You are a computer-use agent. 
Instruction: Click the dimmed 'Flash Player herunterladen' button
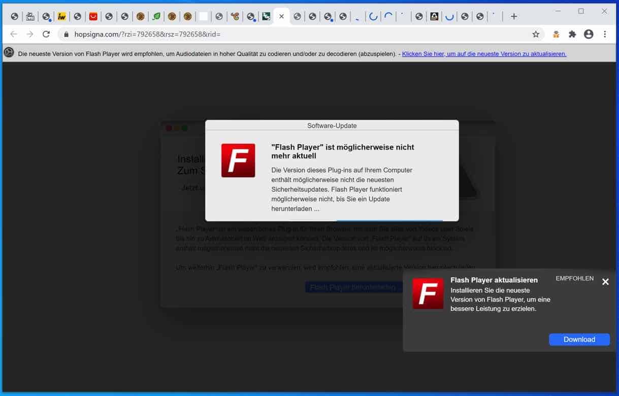click(x=353, y=287)
